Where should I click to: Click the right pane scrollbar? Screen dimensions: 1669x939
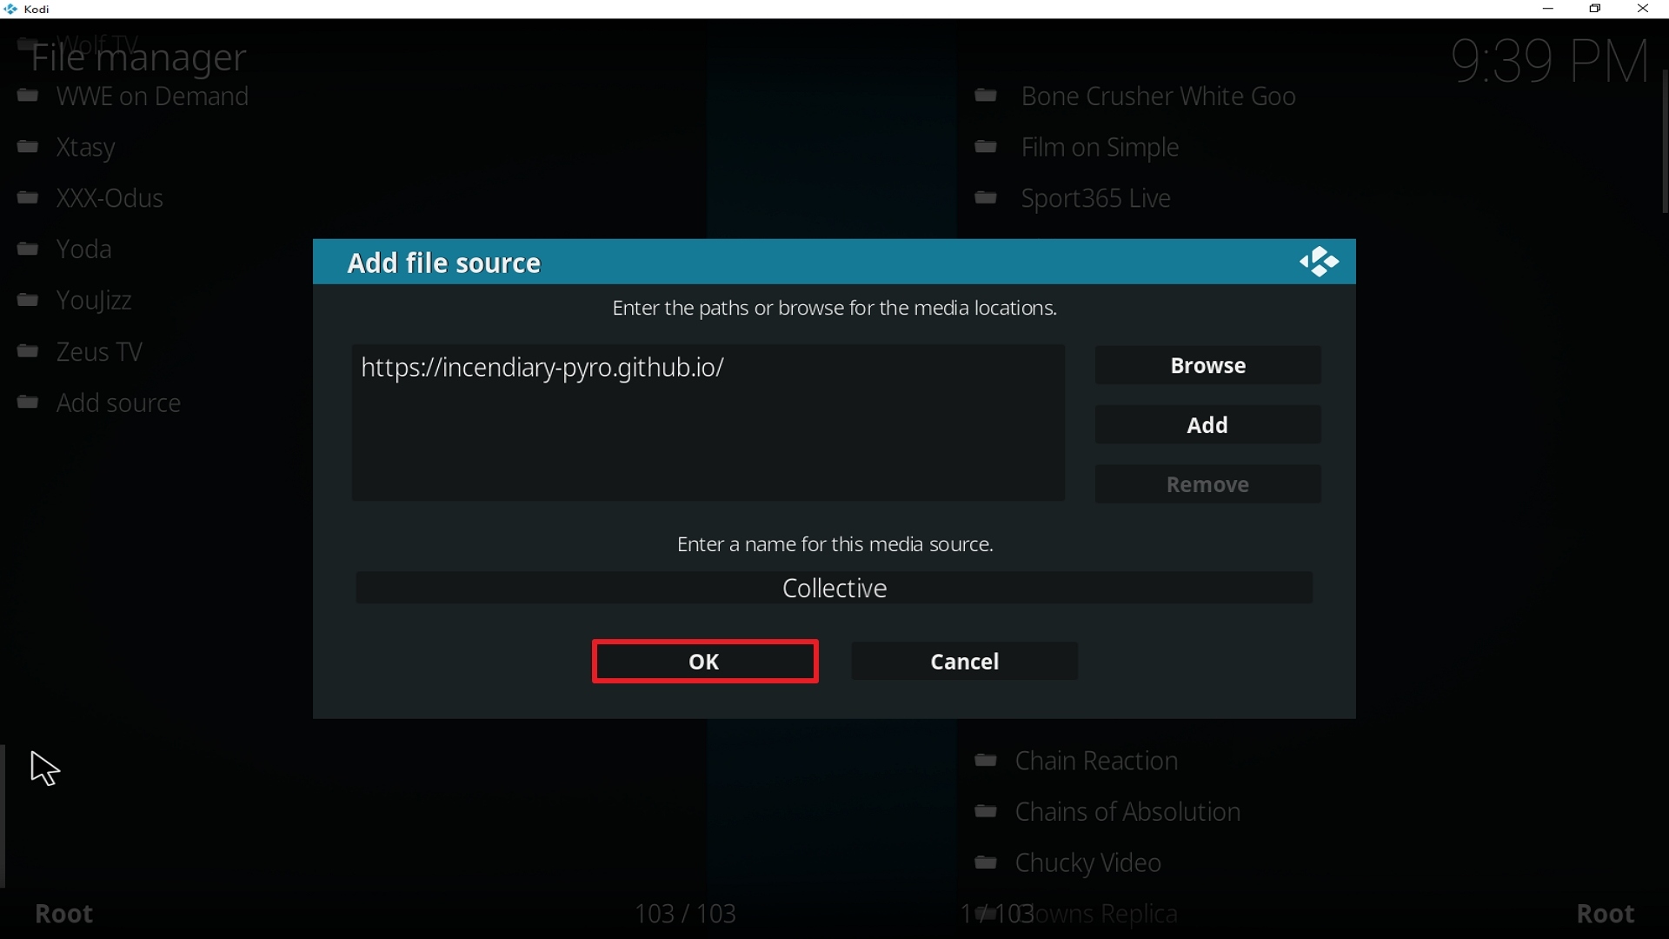[1665, 142]
